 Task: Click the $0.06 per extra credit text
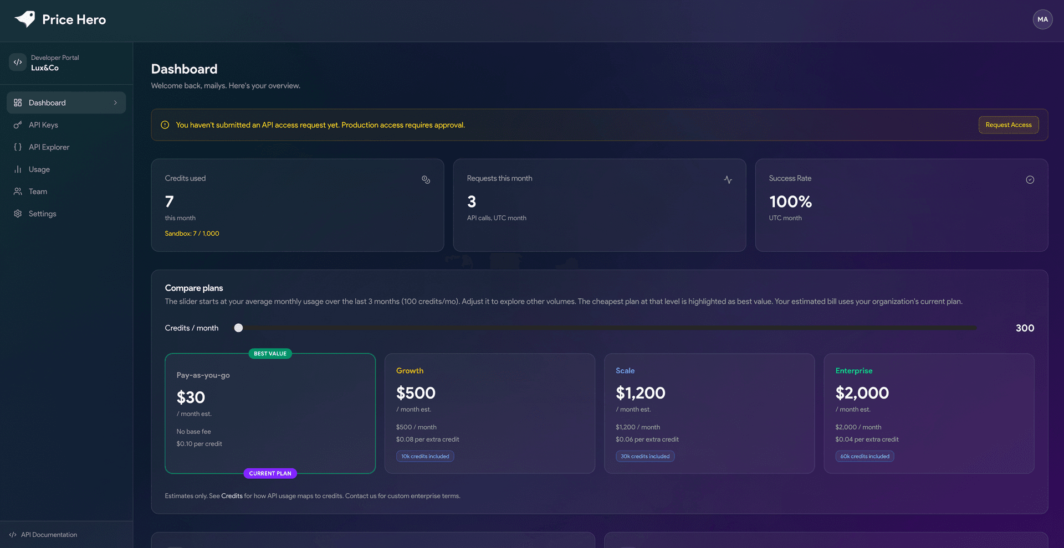click(x=647, y=440)
